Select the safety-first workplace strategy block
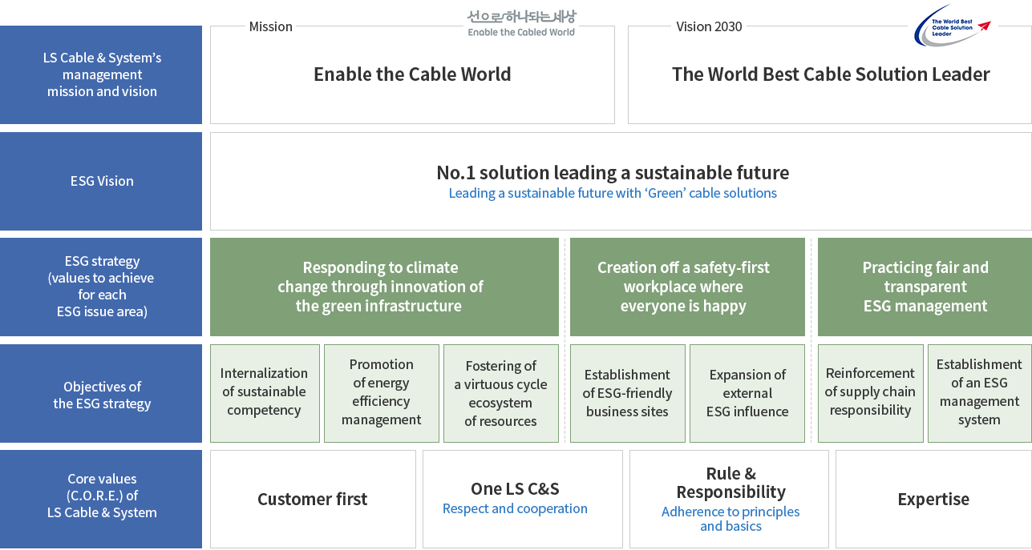This screenshot has width=1032, height=550. 686,287
